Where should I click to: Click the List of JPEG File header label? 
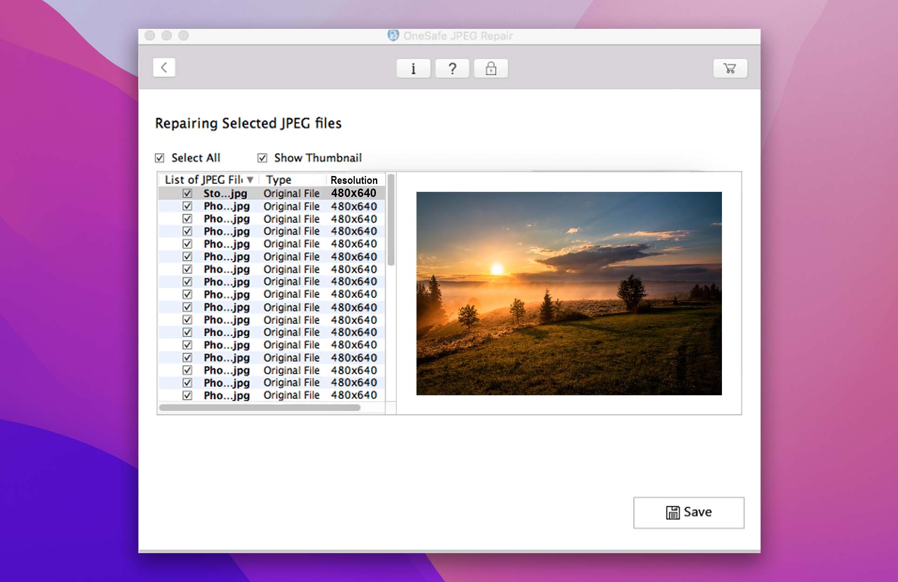pos(204,180)
